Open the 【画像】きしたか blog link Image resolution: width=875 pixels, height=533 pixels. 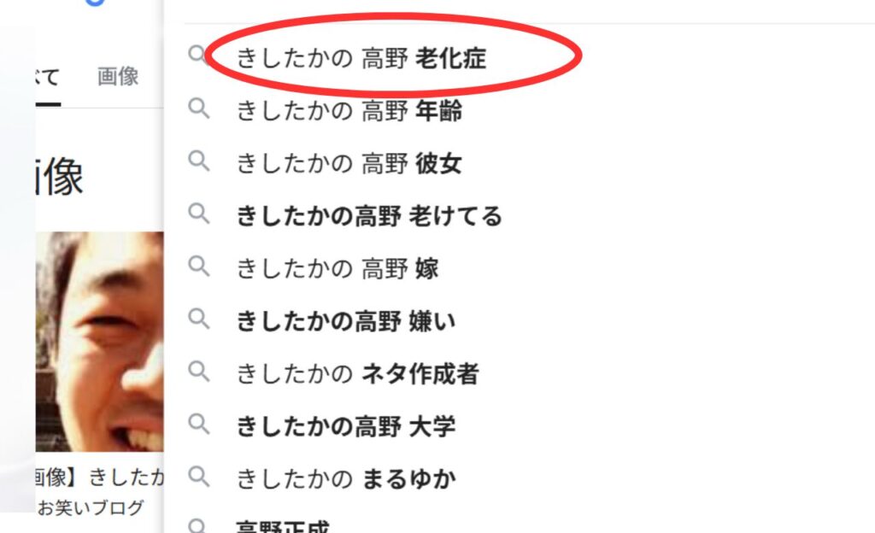click(x=99, y=477)
